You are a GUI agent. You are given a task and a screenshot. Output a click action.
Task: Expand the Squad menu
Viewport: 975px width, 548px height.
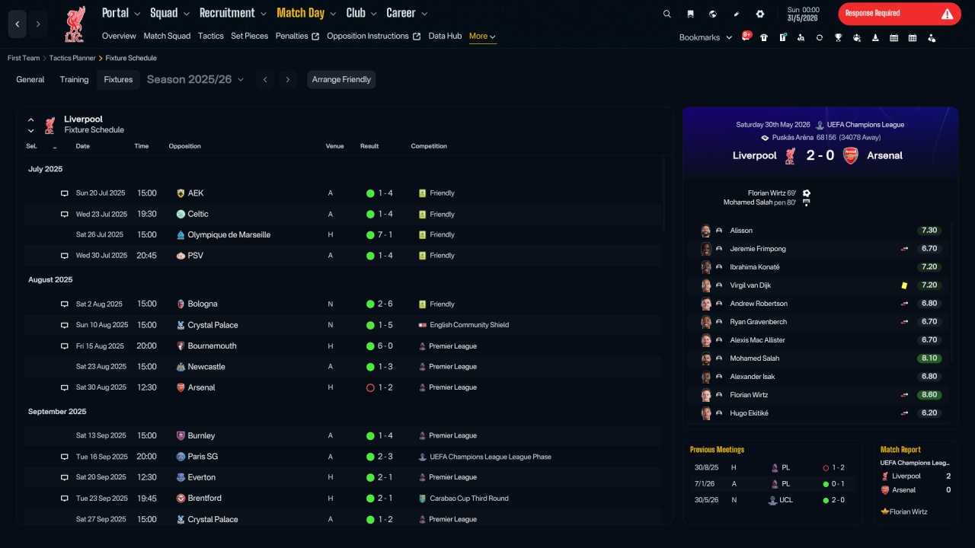(170, 13)
